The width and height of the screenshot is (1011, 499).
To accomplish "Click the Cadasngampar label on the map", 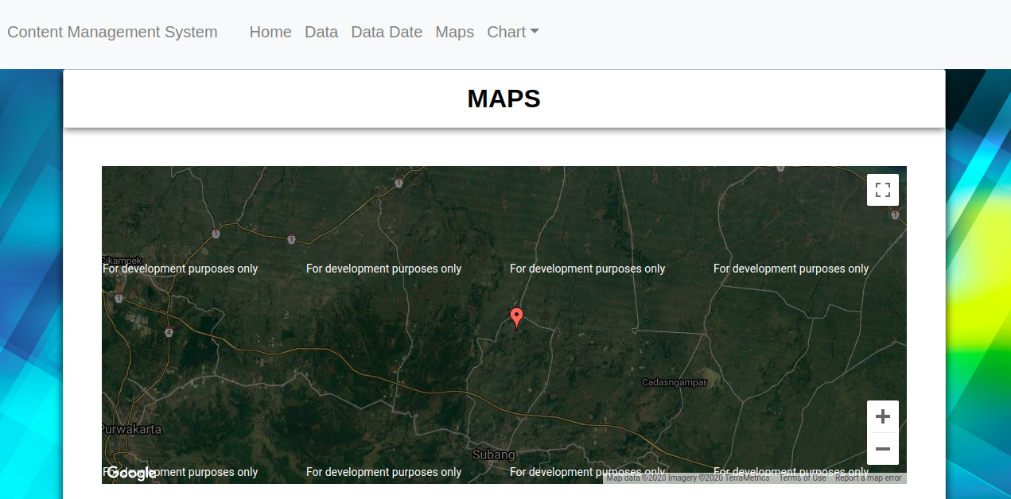I will point(675,382).
